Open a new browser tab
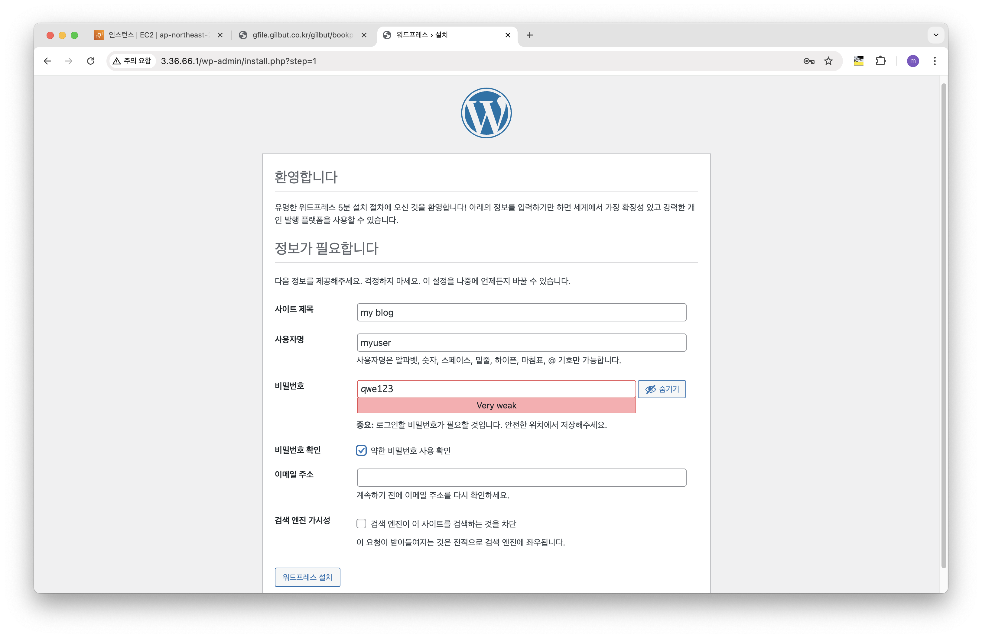The width and height of the screenshot is (982, 638). pos(529,35)
